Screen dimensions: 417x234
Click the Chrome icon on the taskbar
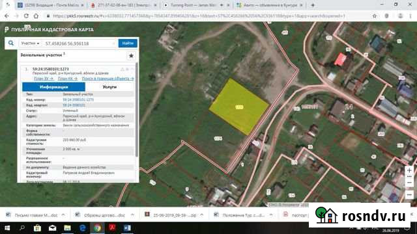[97, 228]
